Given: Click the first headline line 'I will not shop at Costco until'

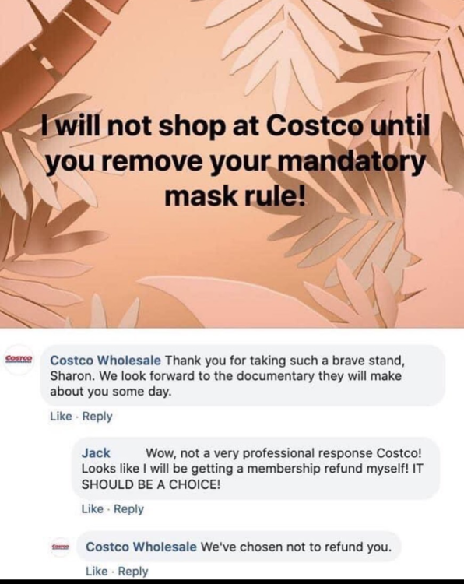Looking at the screenshot, I should (235, 128).
